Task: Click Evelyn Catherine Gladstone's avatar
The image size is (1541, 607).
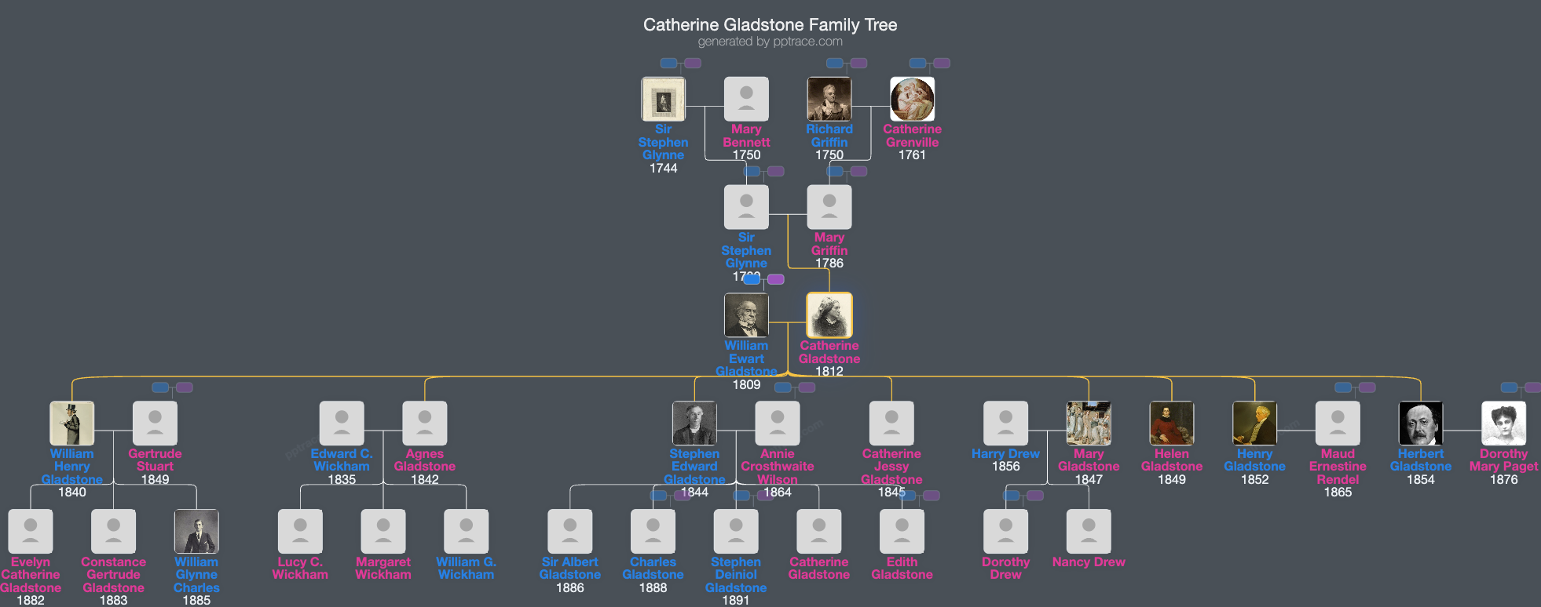Action: 31,532
